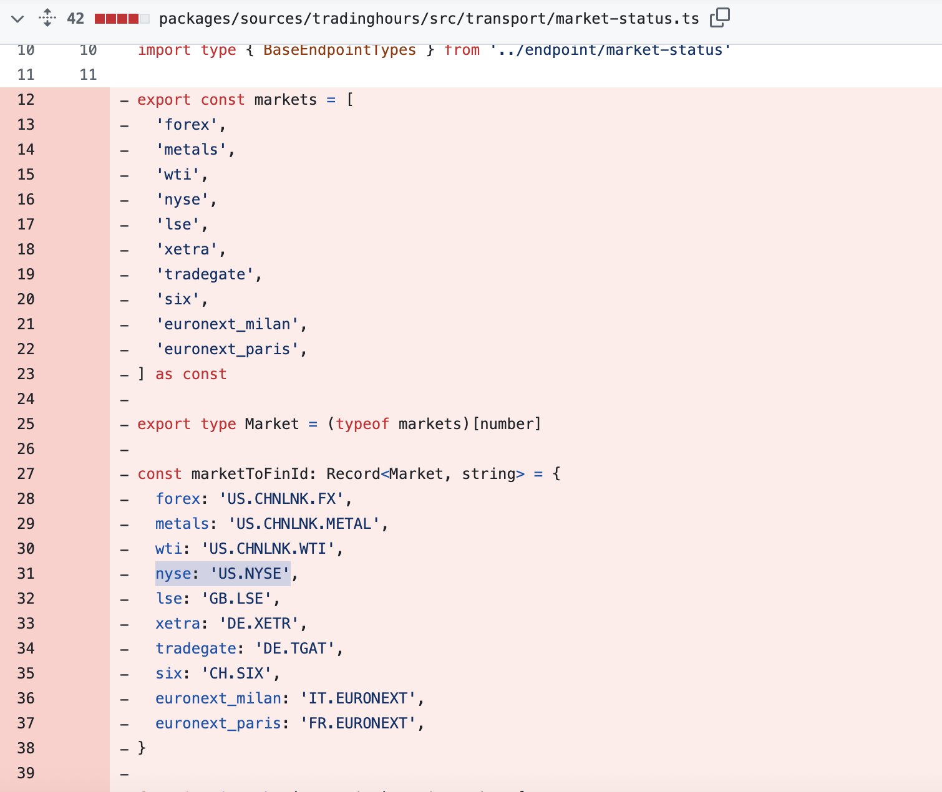This screenshot has width=942, height=792.
Task: Click the BaseEndpointTypes import on line 10
Action: 339,50
